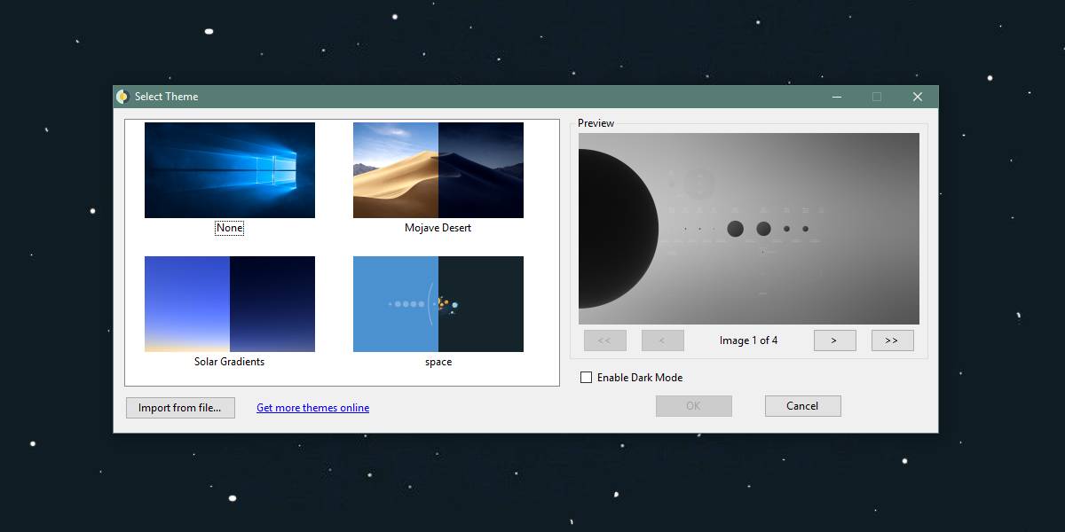
Task: Jump to the first preview image
Action: (605, 340)
